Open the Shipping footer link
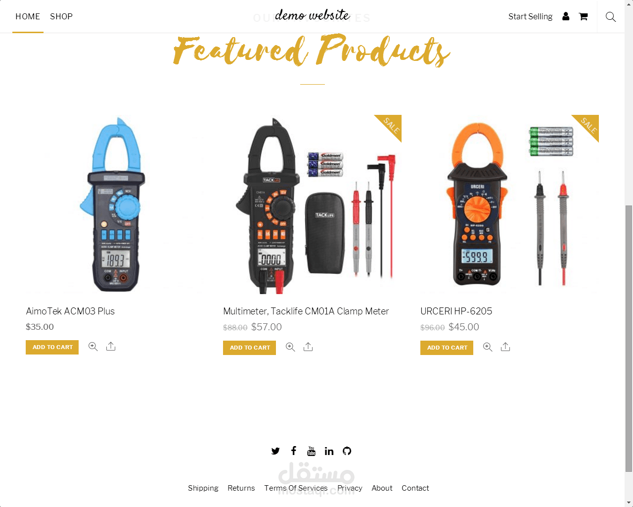The image size is (633, 507). click(x=203, y=488)
